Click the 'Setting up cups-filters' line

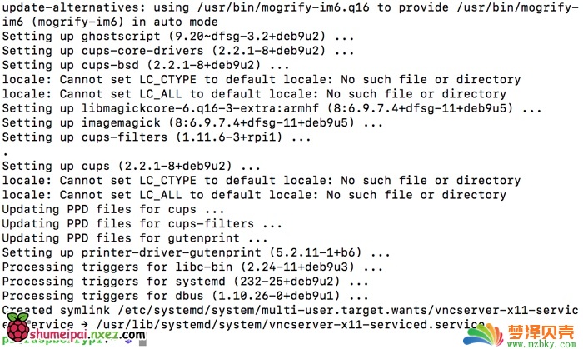157,137
